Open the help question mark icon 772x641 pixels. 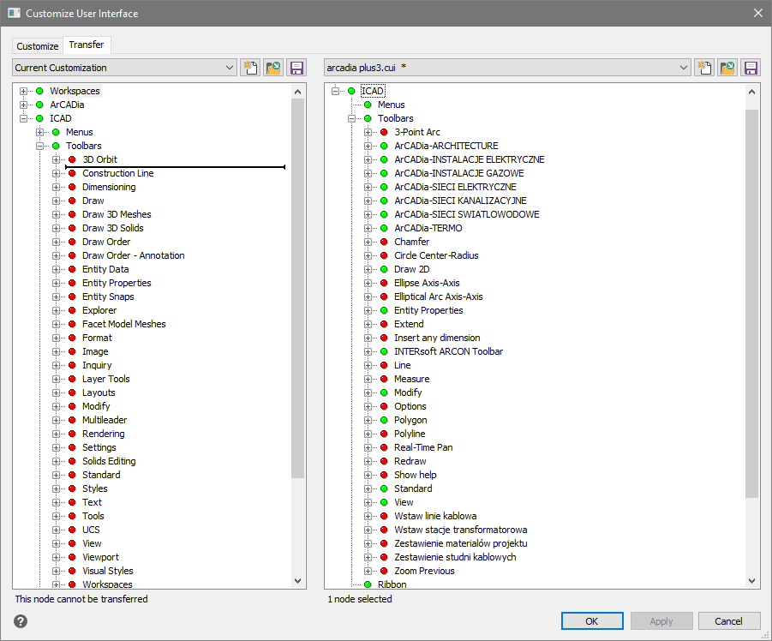click(x=21, y=621)
